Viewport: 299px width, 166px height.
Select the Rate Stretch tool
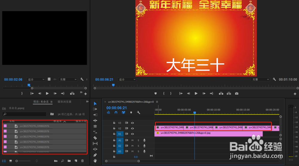[x=95, y=126]
